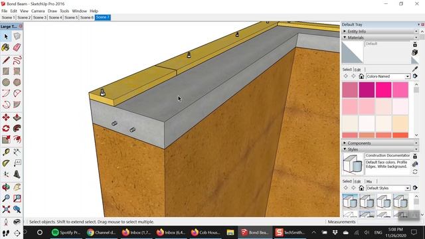Select the Scale tool
425x239 pixels.
click(6, 139)
